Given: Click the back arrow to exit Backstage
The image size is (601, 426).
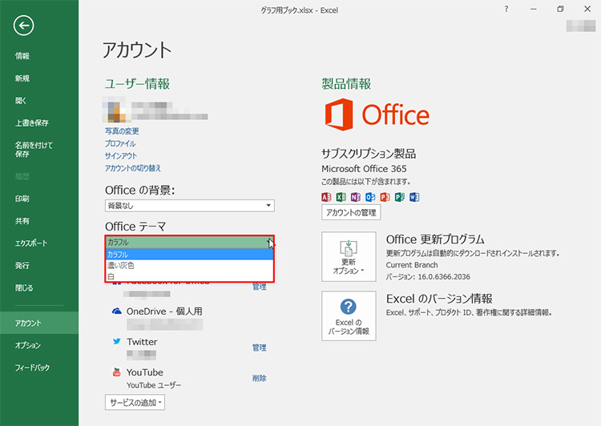Looking at the screenshot, I should [x=24, y=26].
